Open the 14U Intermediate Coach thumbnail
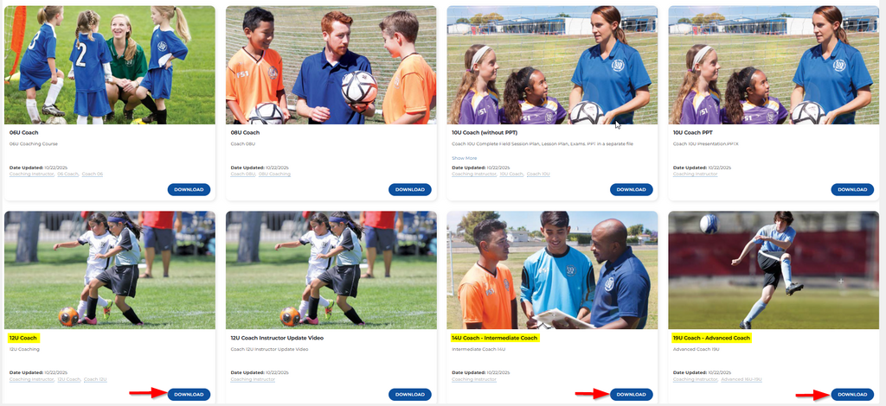The height and width of the screenshot is (406, 886). [x=552, y=270]
